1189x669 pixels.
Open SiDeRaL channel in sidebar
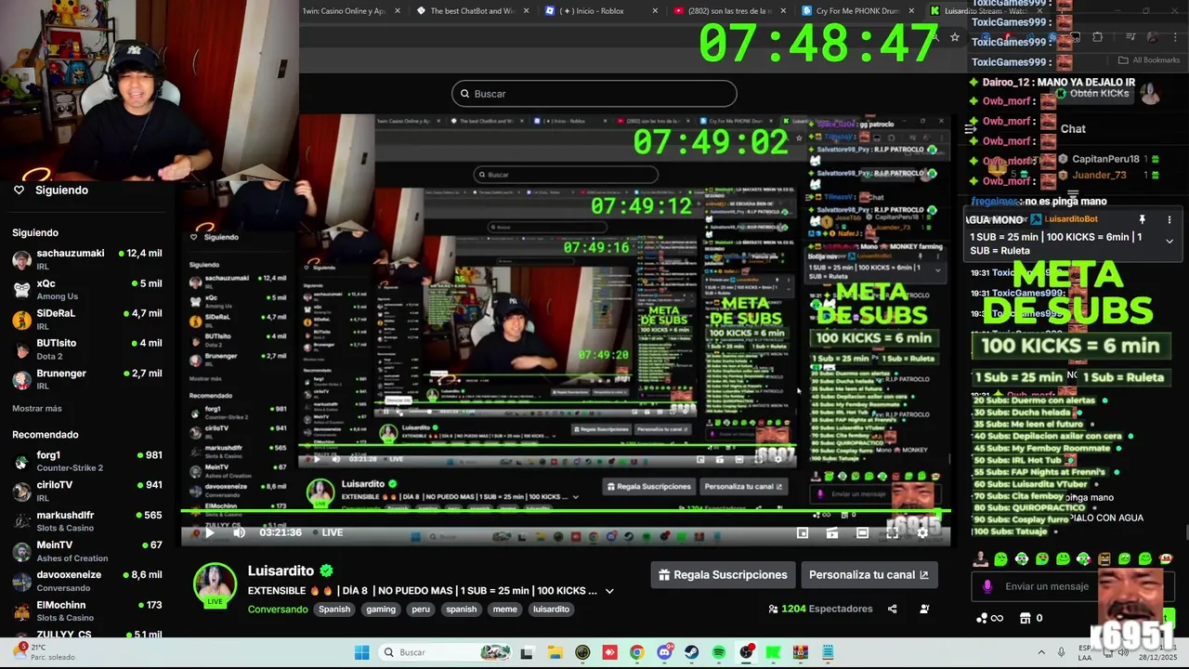[x=86, y=319]
